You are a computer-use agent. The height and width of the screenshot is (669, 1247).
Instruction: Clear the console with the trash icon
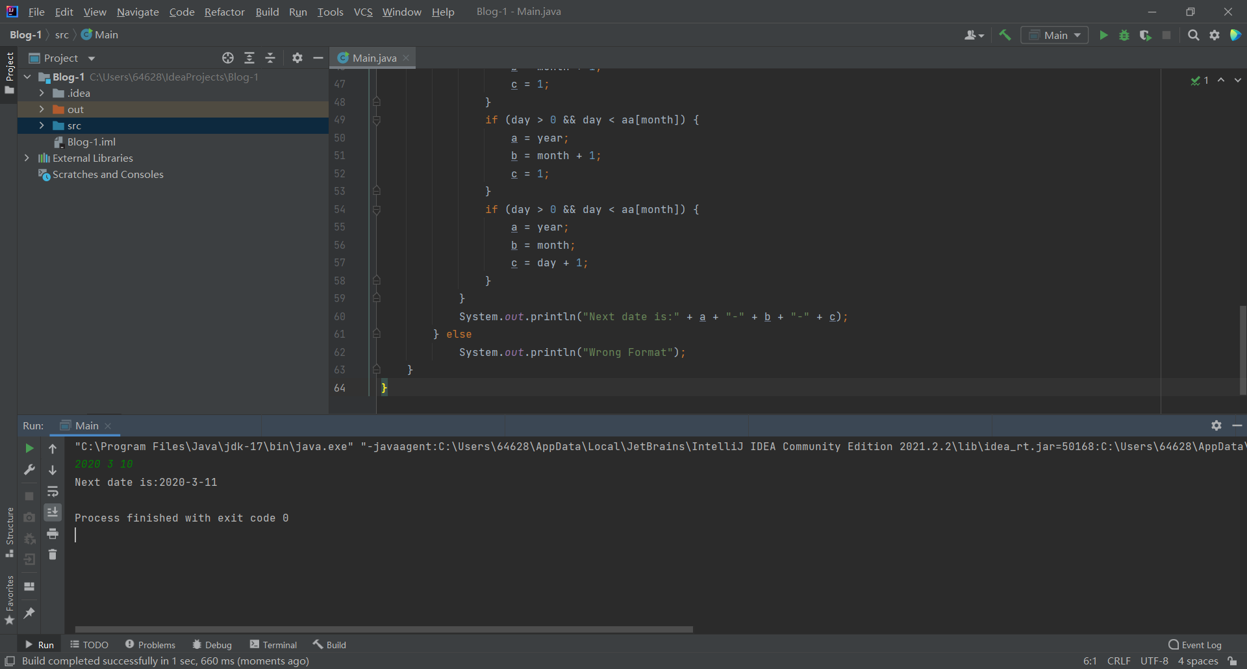pos(53,555)
